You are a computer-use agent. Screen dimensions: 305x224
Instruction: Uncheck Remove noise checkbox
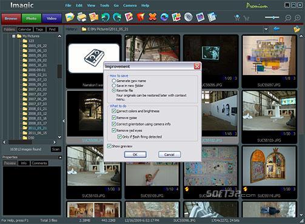(x=114, y=117)
